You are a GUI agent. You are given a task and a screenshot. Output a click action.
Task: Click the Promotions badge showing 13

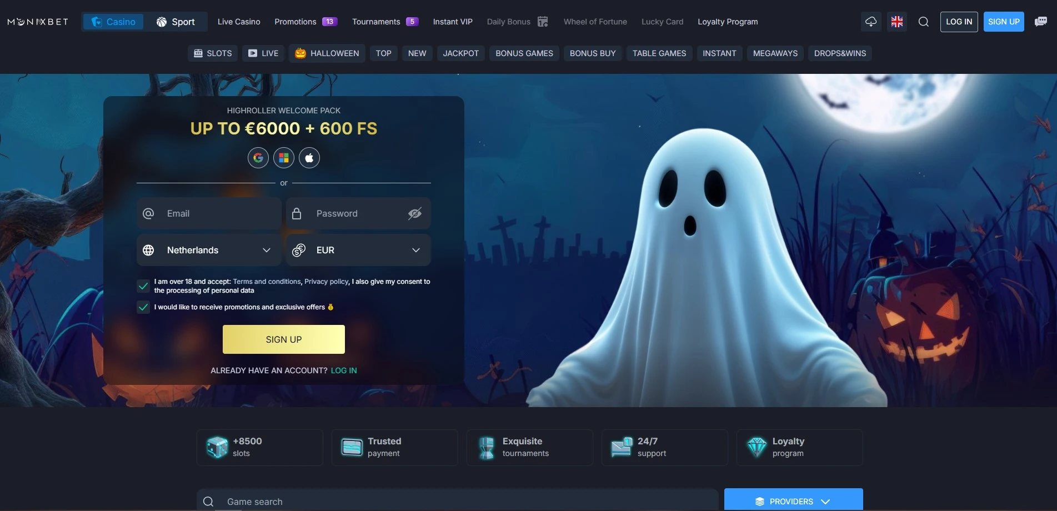(x=329, y=21)
